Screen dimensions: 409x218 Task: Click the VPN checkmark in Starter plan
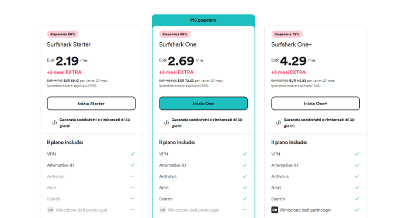click(x=133, y=154)
